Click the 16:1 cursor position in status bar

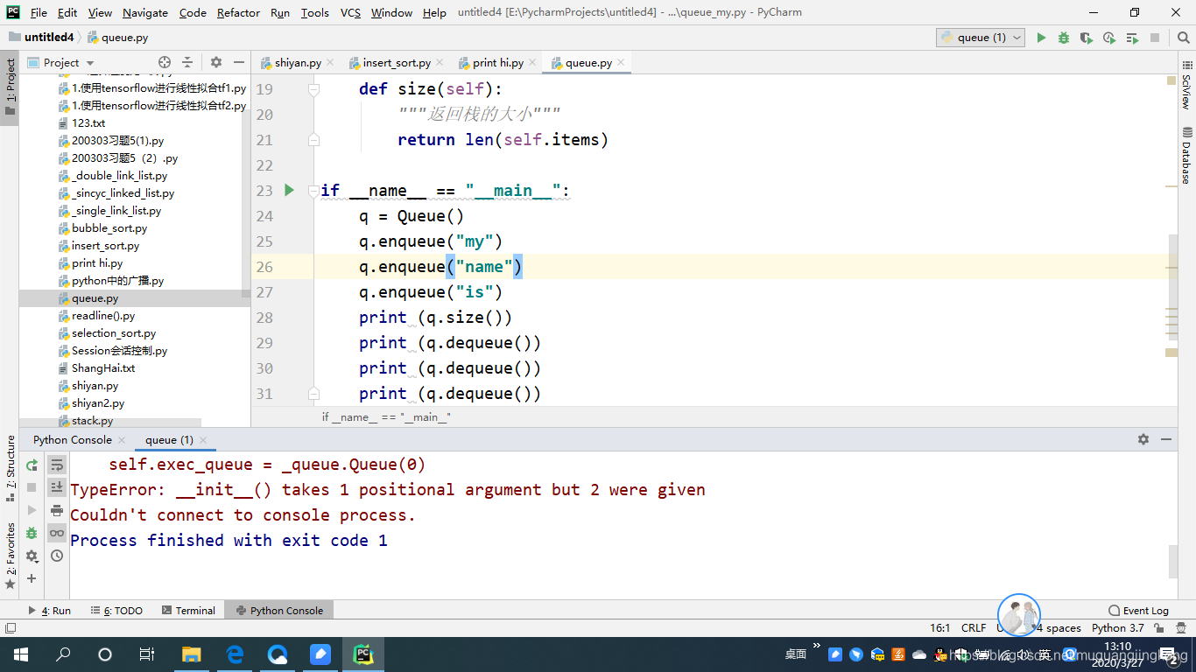click(939, 627)
